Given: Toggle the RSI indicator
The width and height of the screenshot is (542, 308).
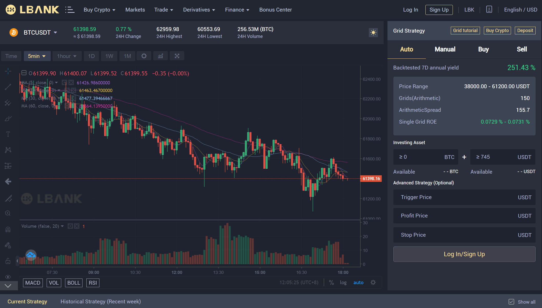Looking at the screenshot, I should 93,283.
